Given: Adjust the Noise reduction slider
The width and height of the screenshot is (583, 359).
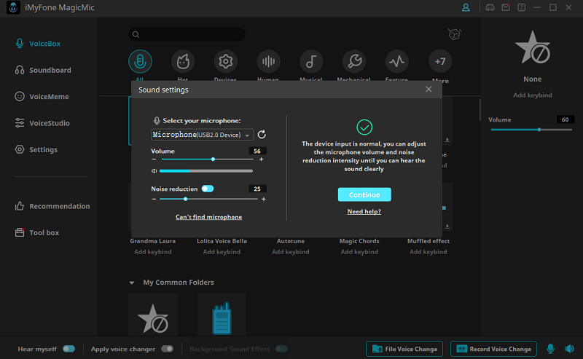Looking at the screenshot, I should 208,200.
